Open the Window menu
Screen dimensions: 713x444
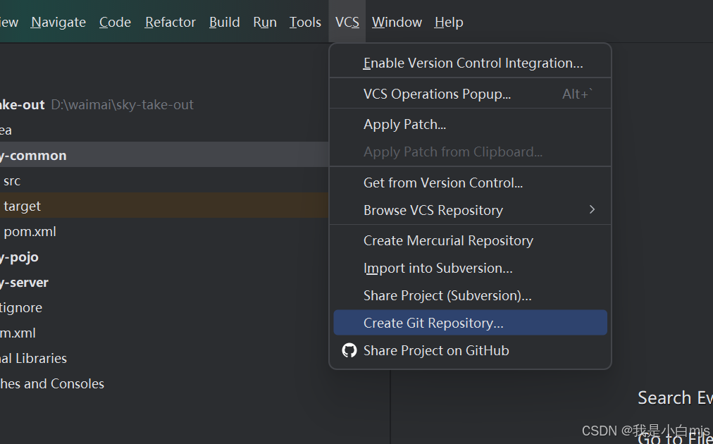click(397, 23)
